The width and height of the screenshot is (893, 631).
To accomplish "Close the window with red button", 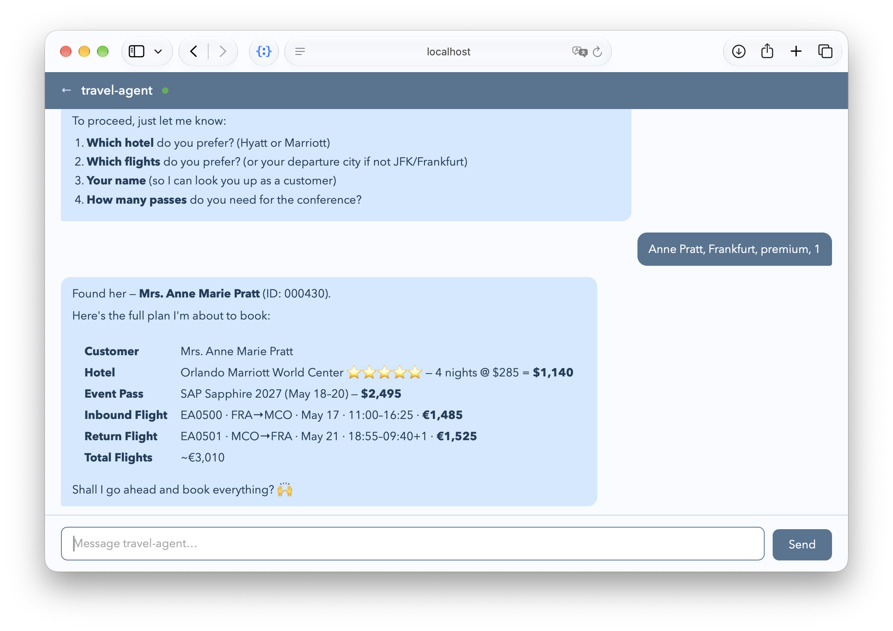I will (66, 51).
